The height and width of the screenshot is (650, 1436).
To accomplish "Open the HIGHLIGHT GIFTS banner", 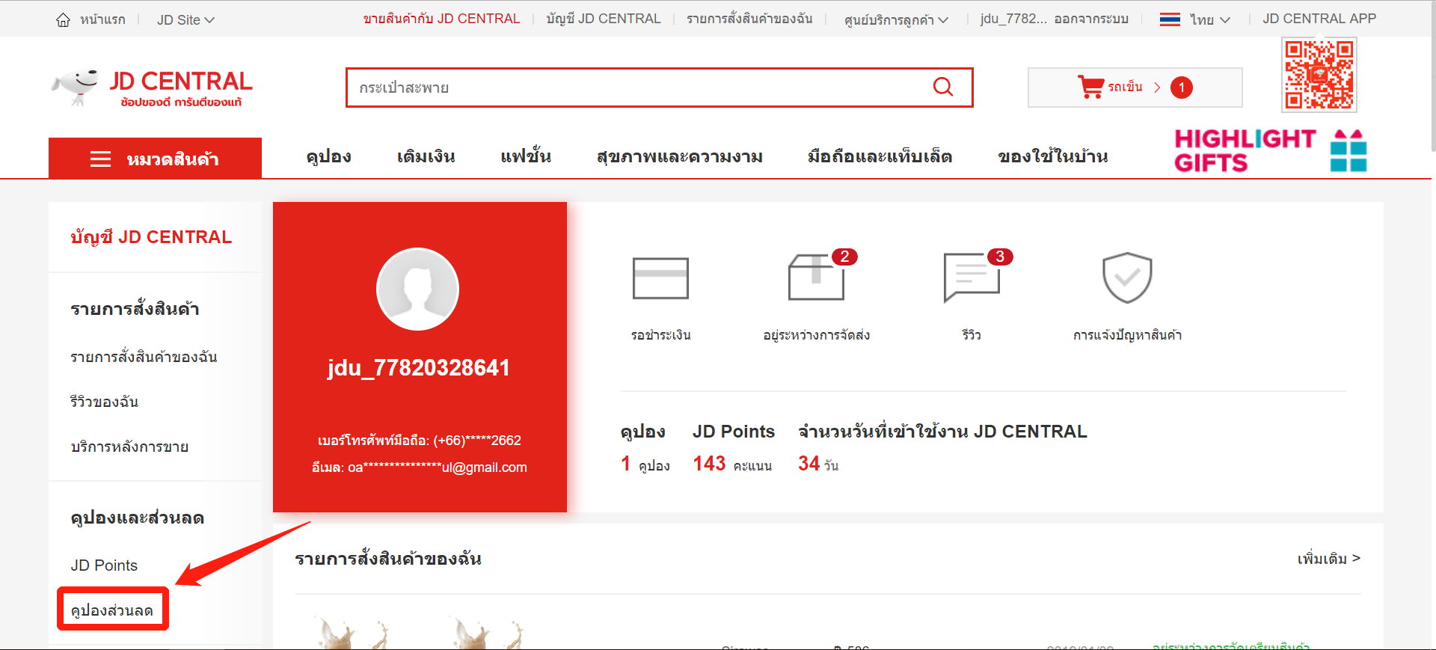I will pyautogui.click(x=1270, y=150).
